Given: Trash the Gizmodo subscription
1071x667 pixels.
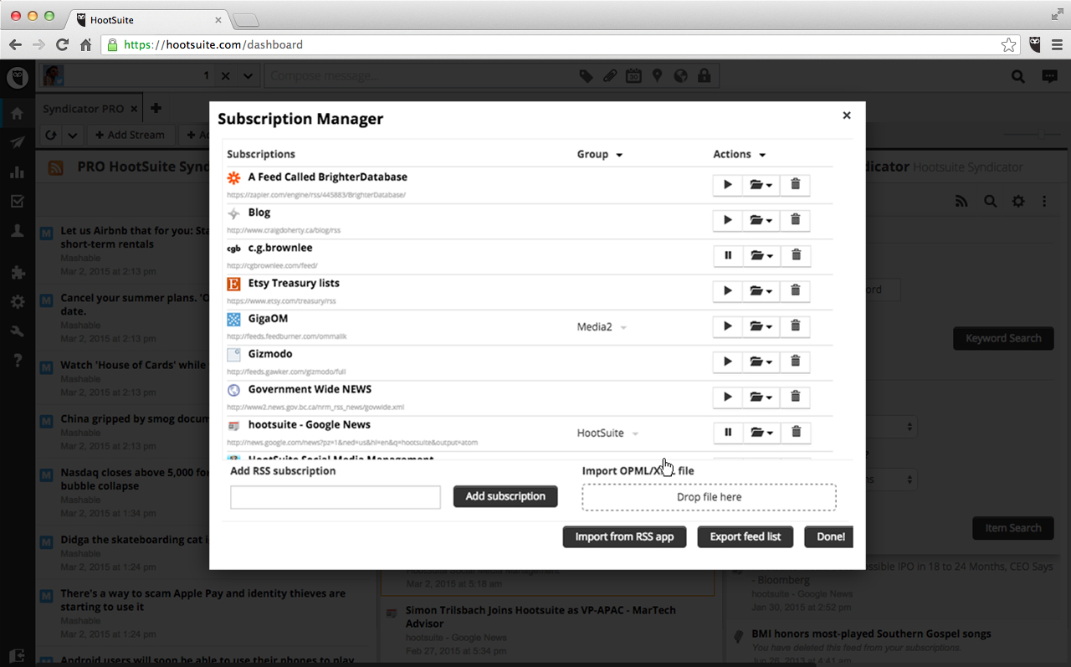Looking at the screenshot, I should 795,362.
